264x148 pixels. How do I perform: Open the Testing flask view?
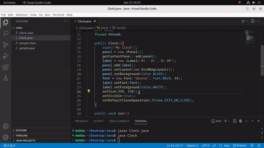point(5,78)
